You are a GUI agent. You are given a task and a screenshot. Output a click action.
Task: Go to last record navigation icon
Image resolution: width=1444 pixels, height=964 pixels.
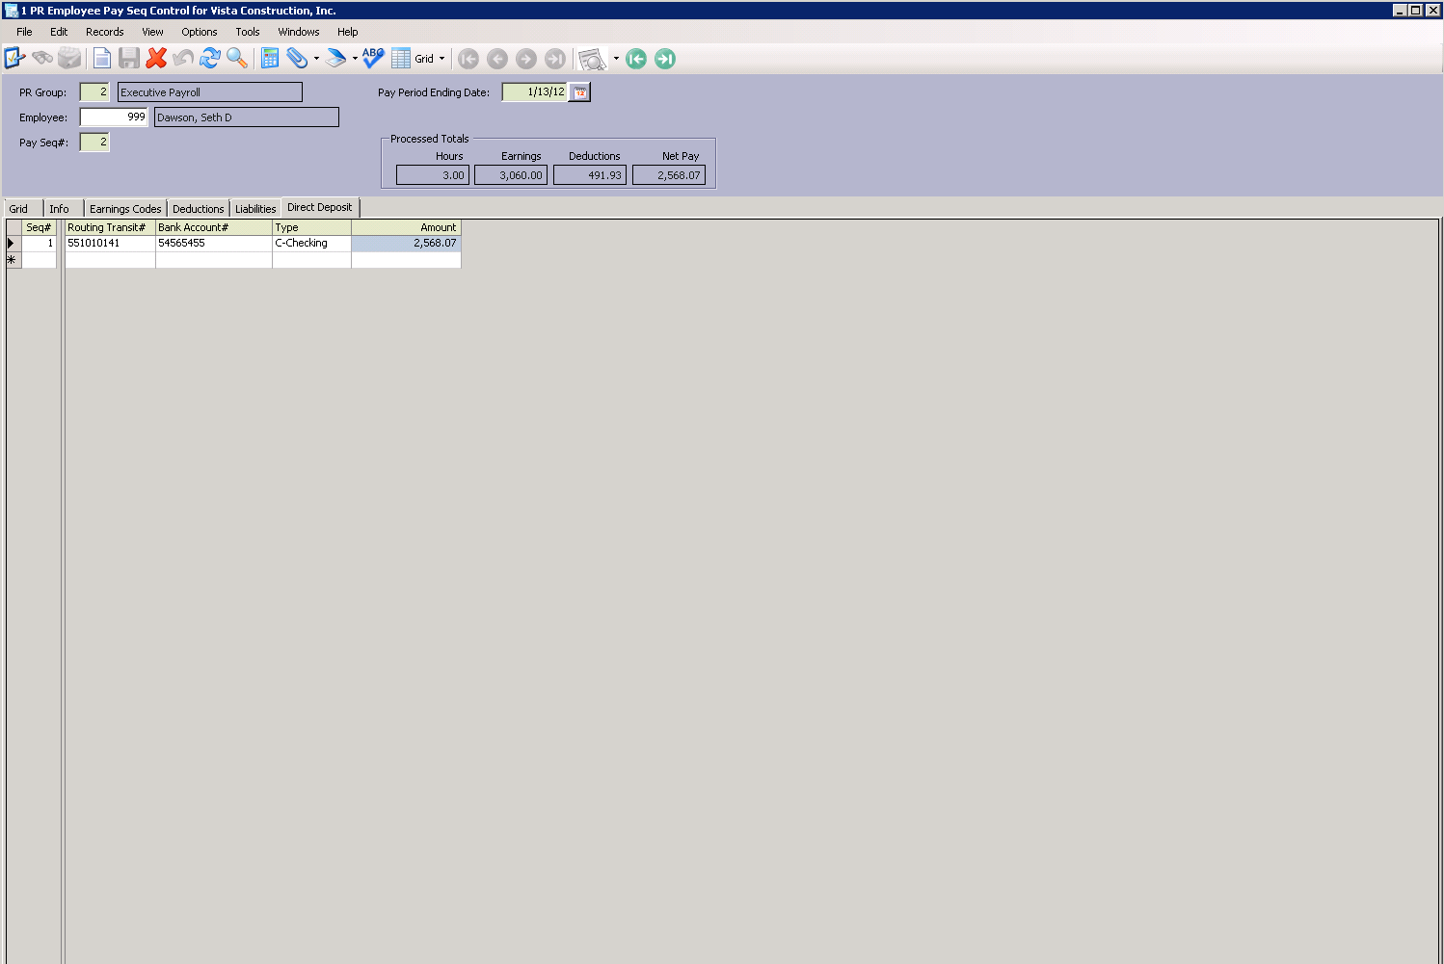pos(555,59)
